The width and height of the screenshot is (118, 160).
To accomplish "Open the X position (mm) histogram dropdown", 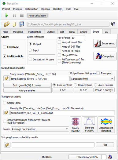I will [92, 78].
